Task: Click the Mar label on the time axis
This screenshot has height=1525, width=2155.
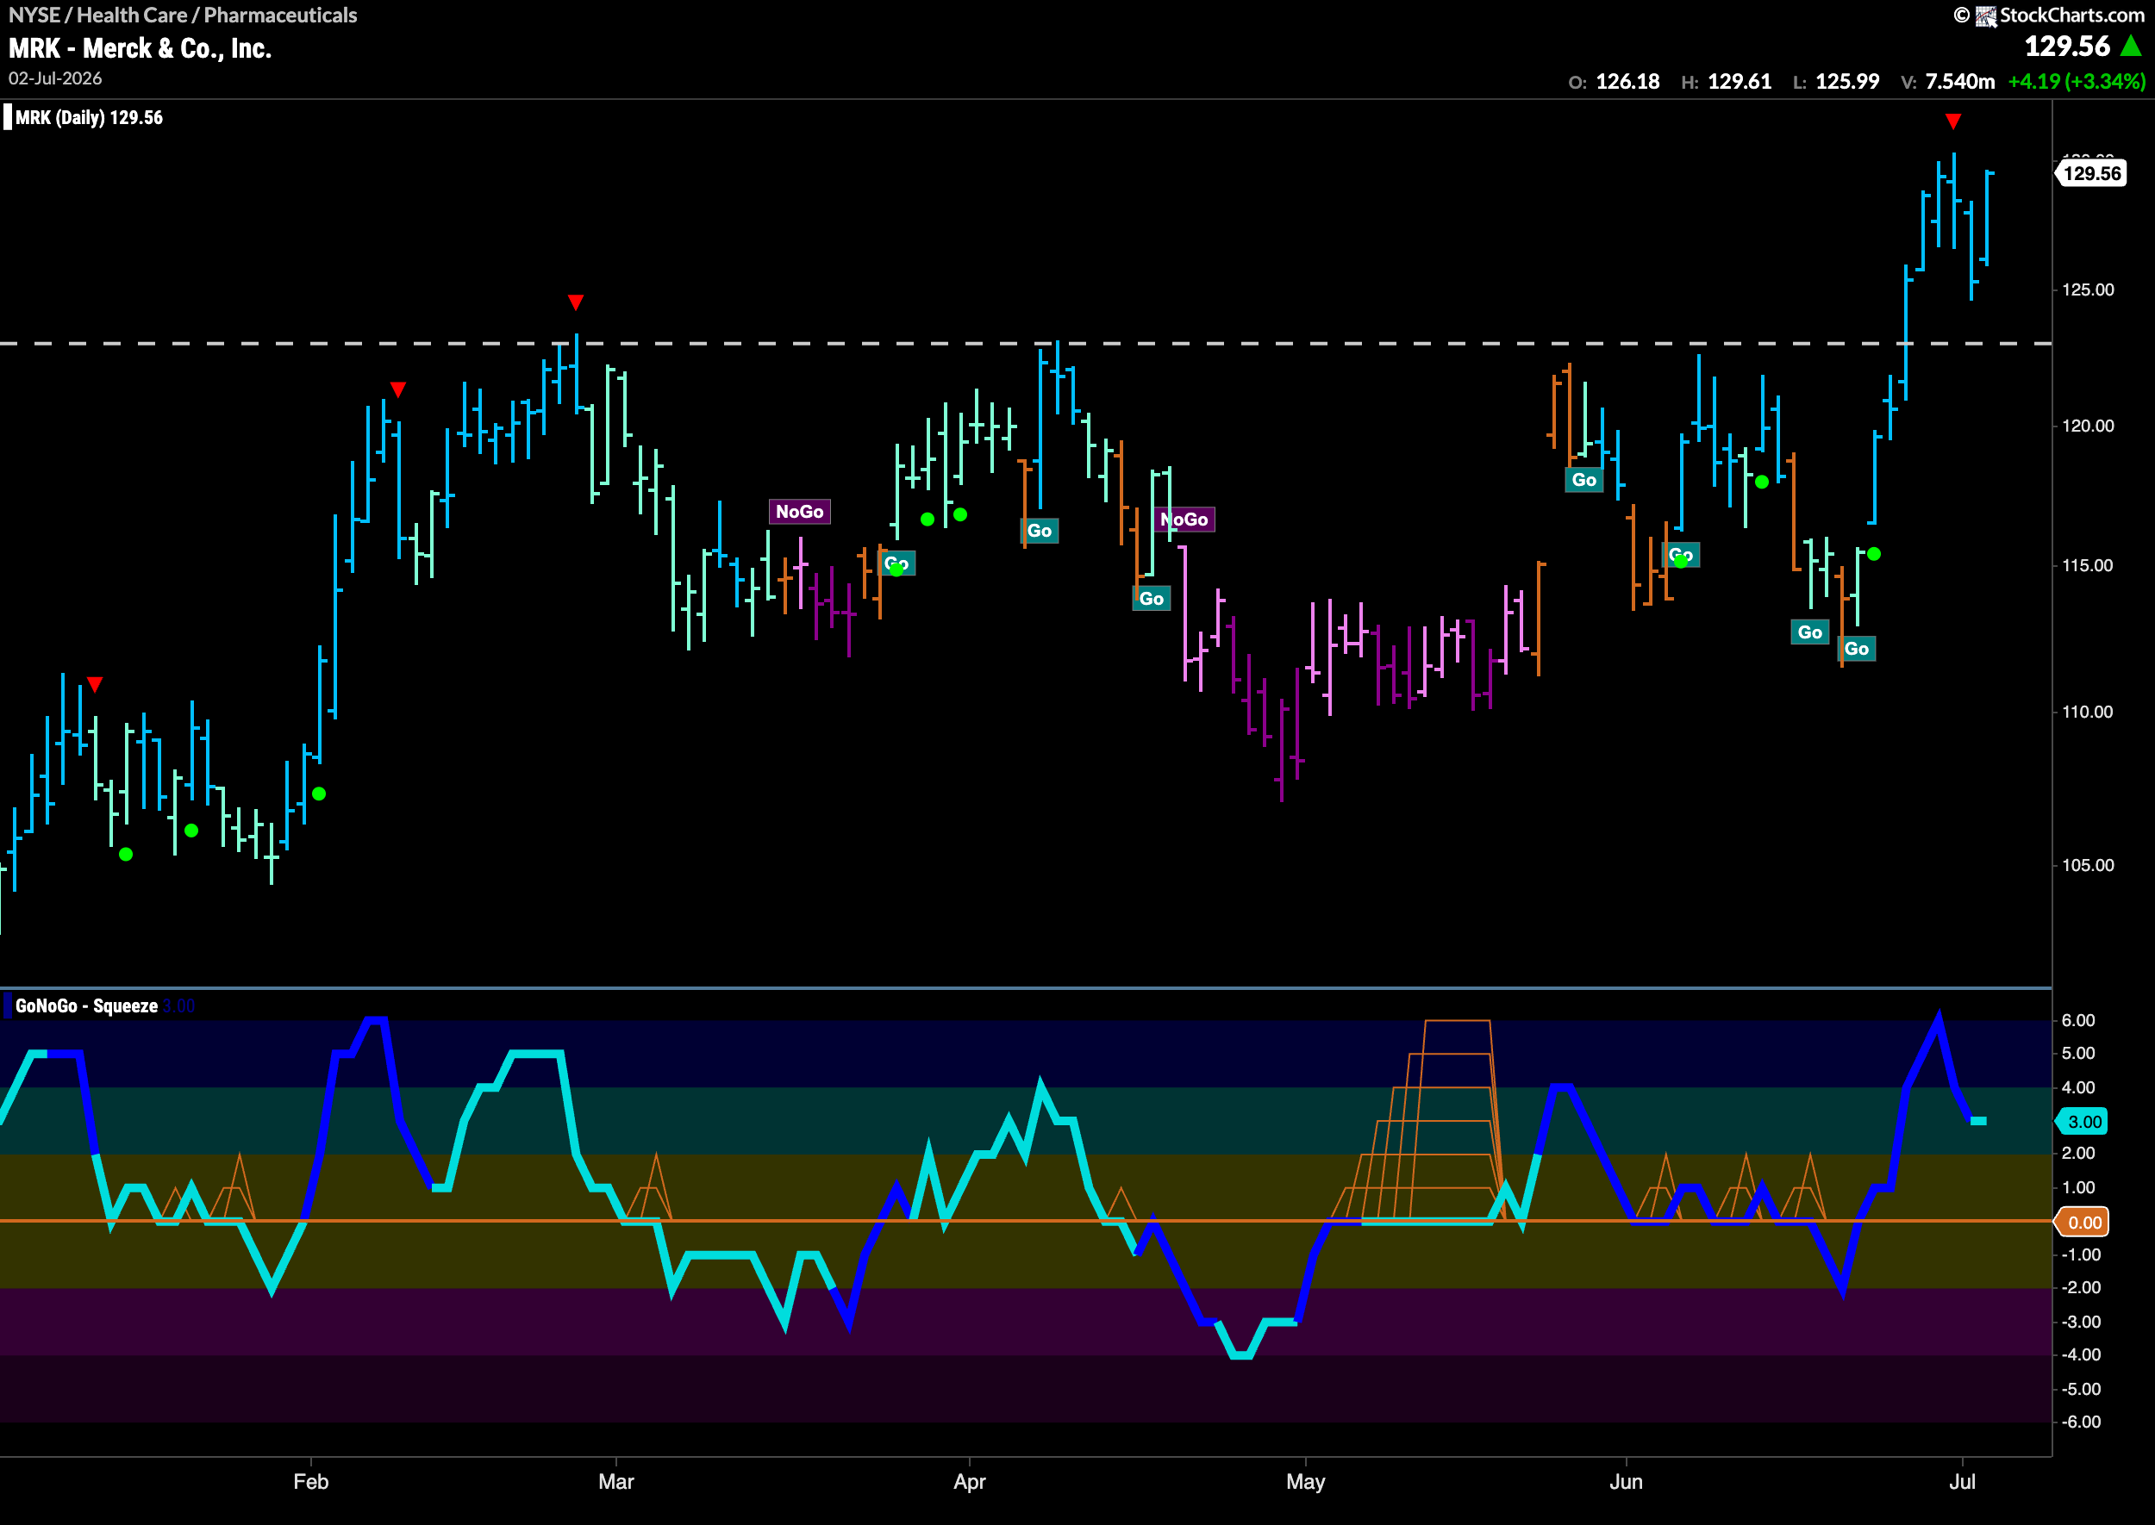Action: (x=616, y=1482)
